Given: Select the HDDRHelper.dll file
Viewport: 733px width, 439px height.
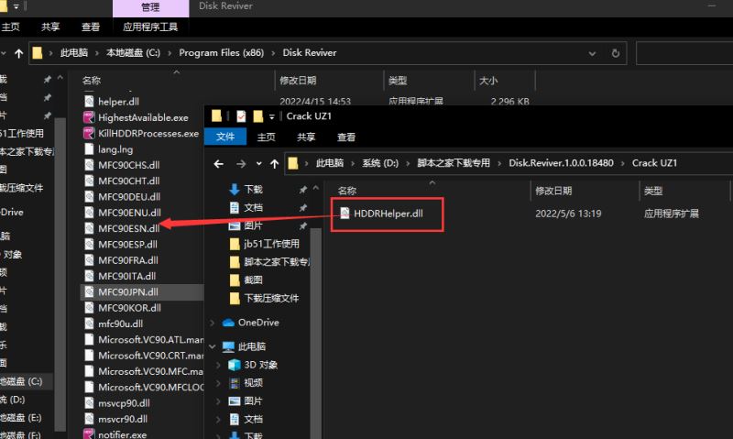Looking at the screenshot, I should pyautogui.click(x=388, y=214).
